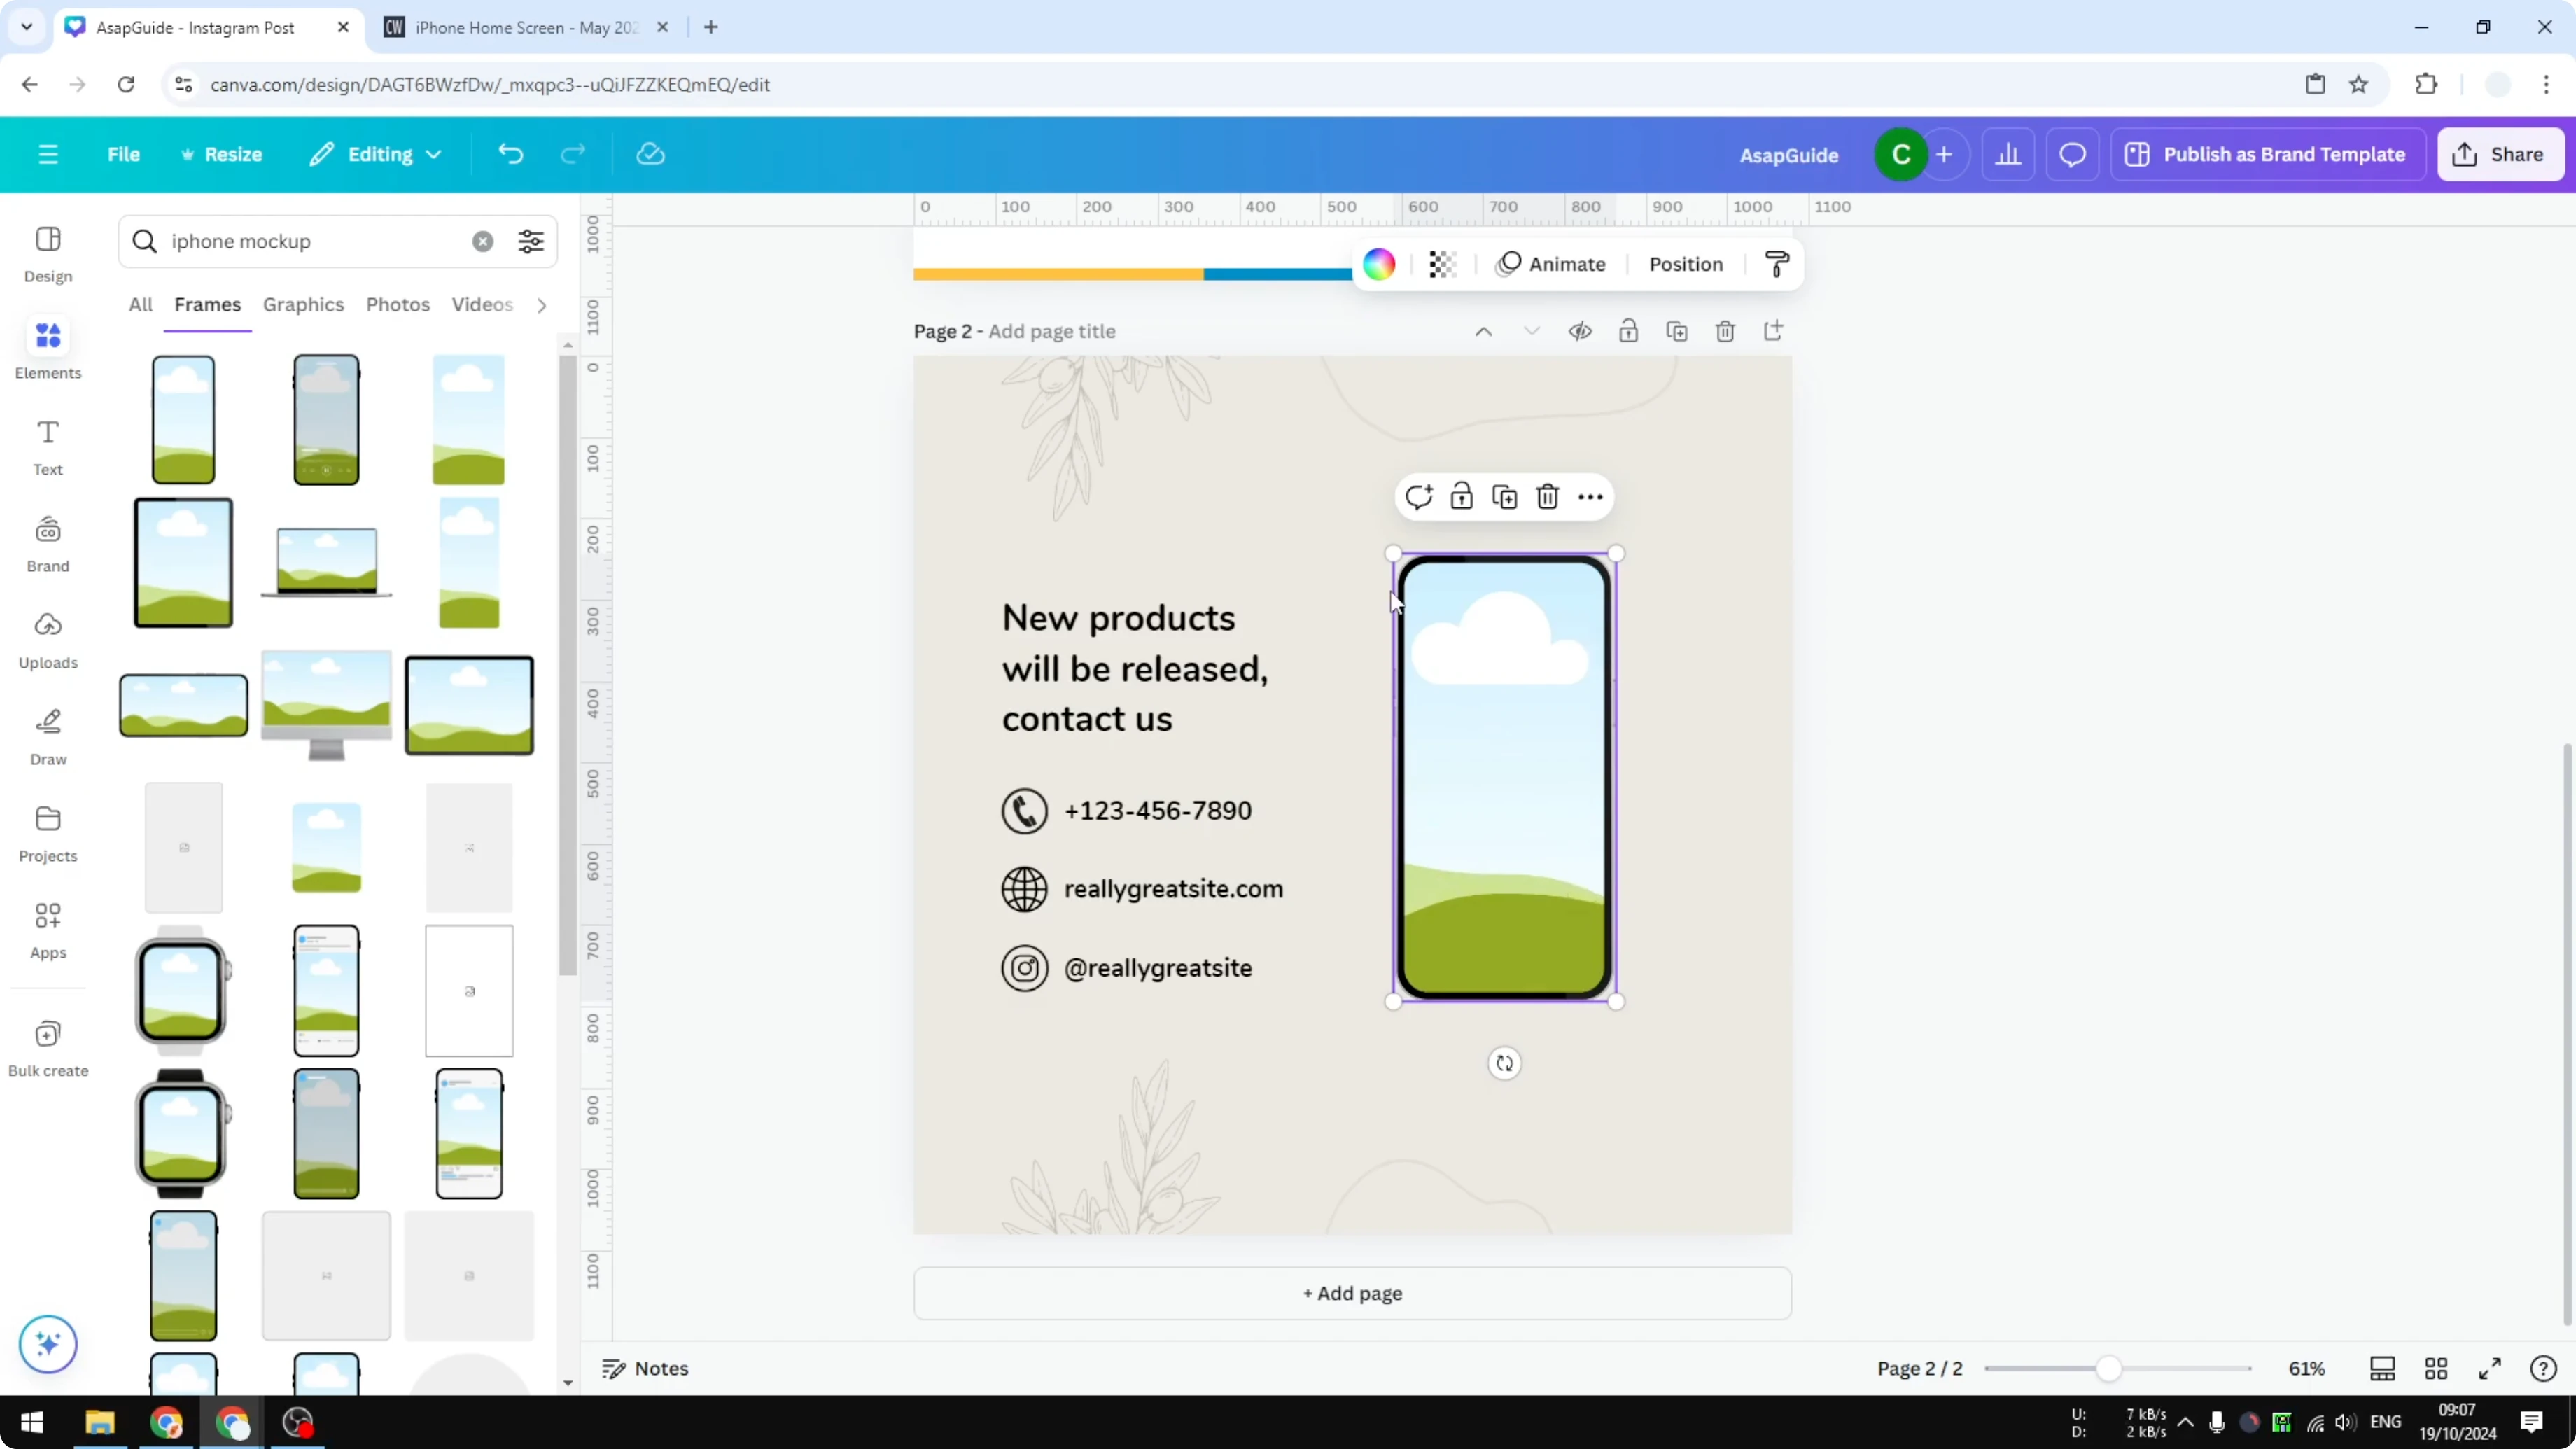Open the color picker swatch in toolbar

click(1378, 264)
